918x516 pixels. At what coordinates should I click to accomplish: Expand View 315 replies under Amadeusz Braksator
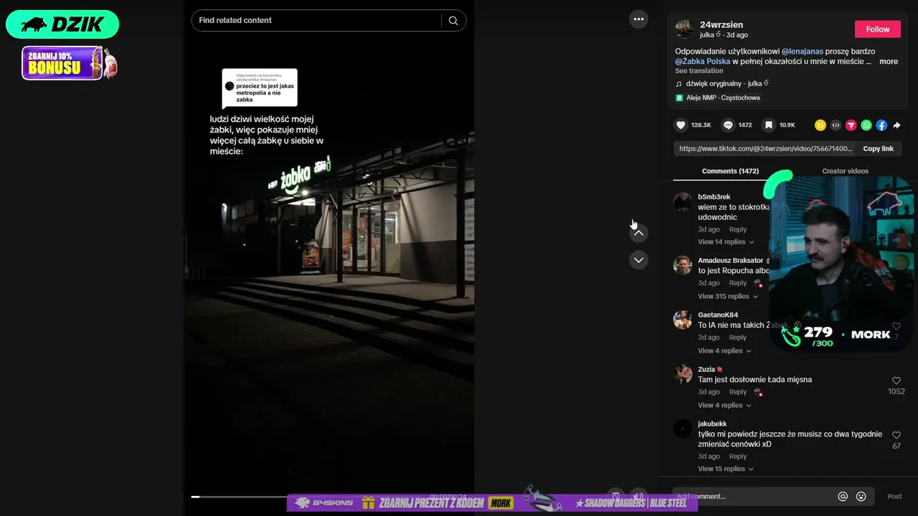(x=728, y=296)
